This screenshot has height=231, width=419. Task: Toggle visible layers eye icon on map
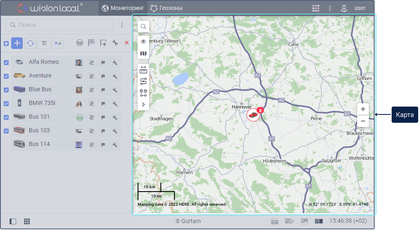[143, 41]
